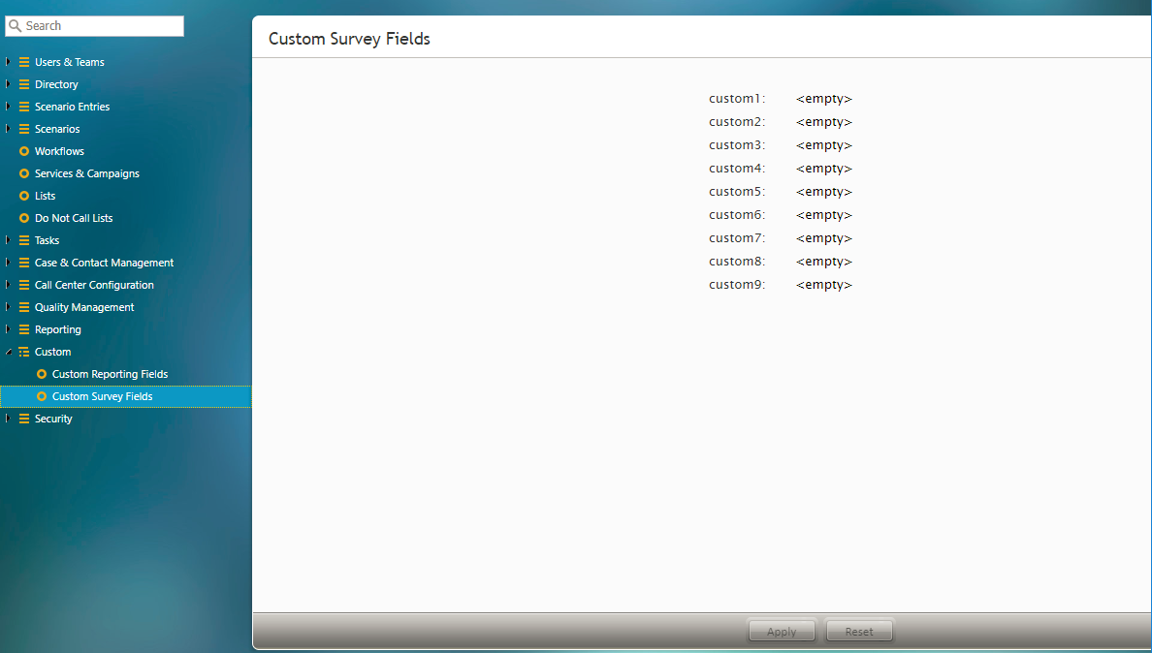Click the Workflows circle icon
The height and width of the screenshot is (653, 1152).
[x=24, y=151]
